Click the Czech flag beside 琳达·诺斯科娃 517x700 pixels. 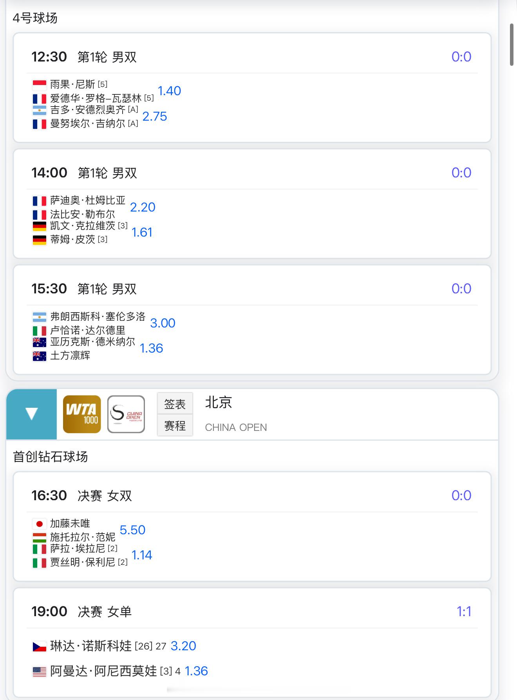(39, 646)
